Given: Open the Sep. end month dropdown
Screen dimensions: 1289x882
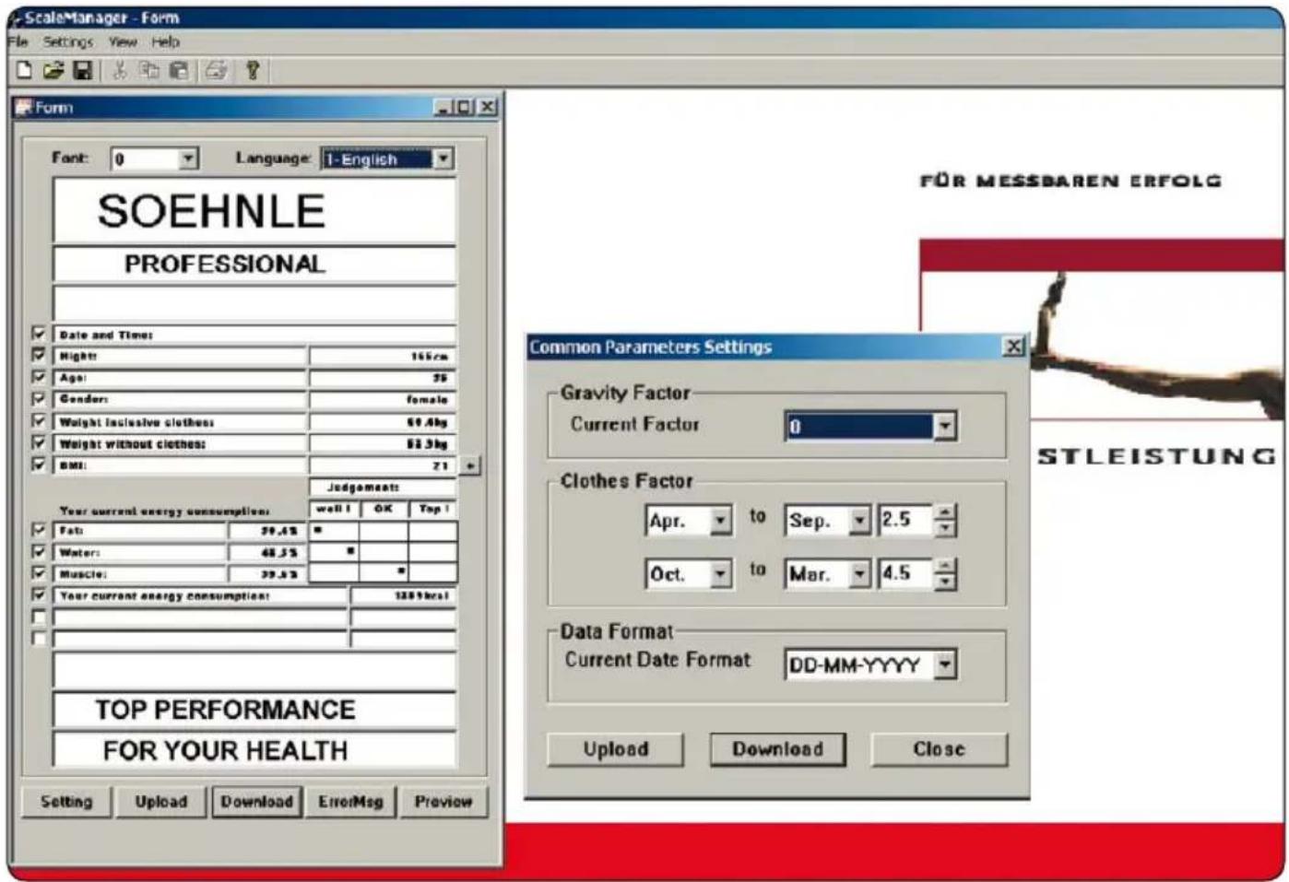Looking at the screenshot, I should [x=859, y=521].
